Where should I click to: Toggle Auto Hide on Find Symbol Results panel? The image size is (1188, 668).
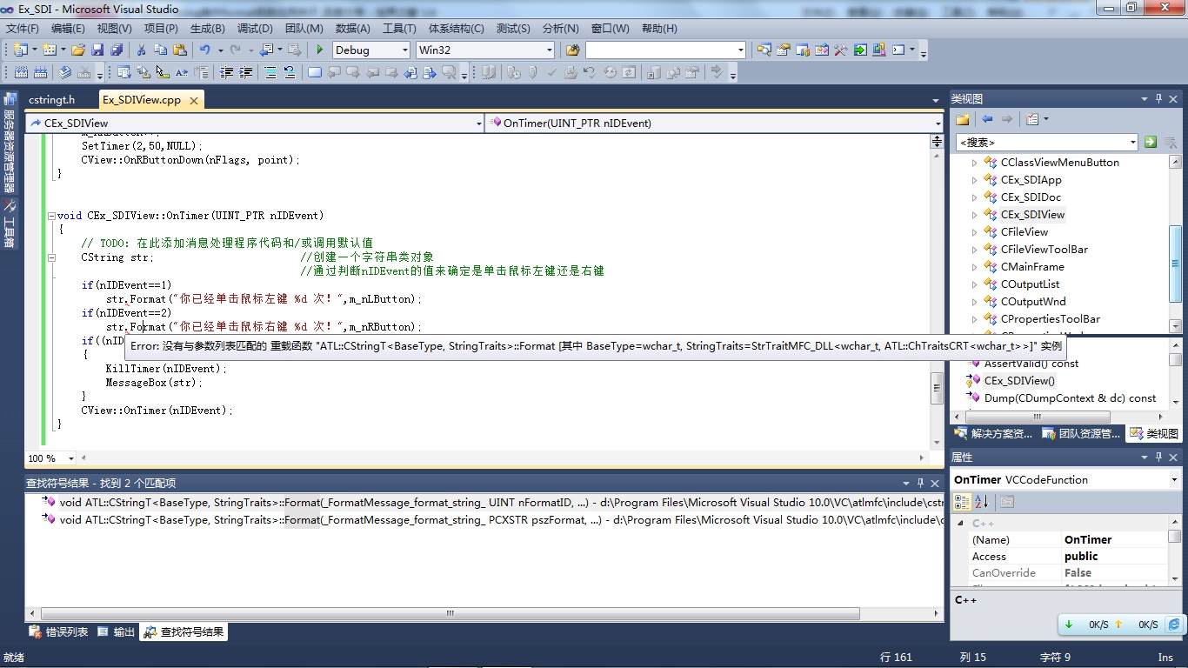(920, 484)
